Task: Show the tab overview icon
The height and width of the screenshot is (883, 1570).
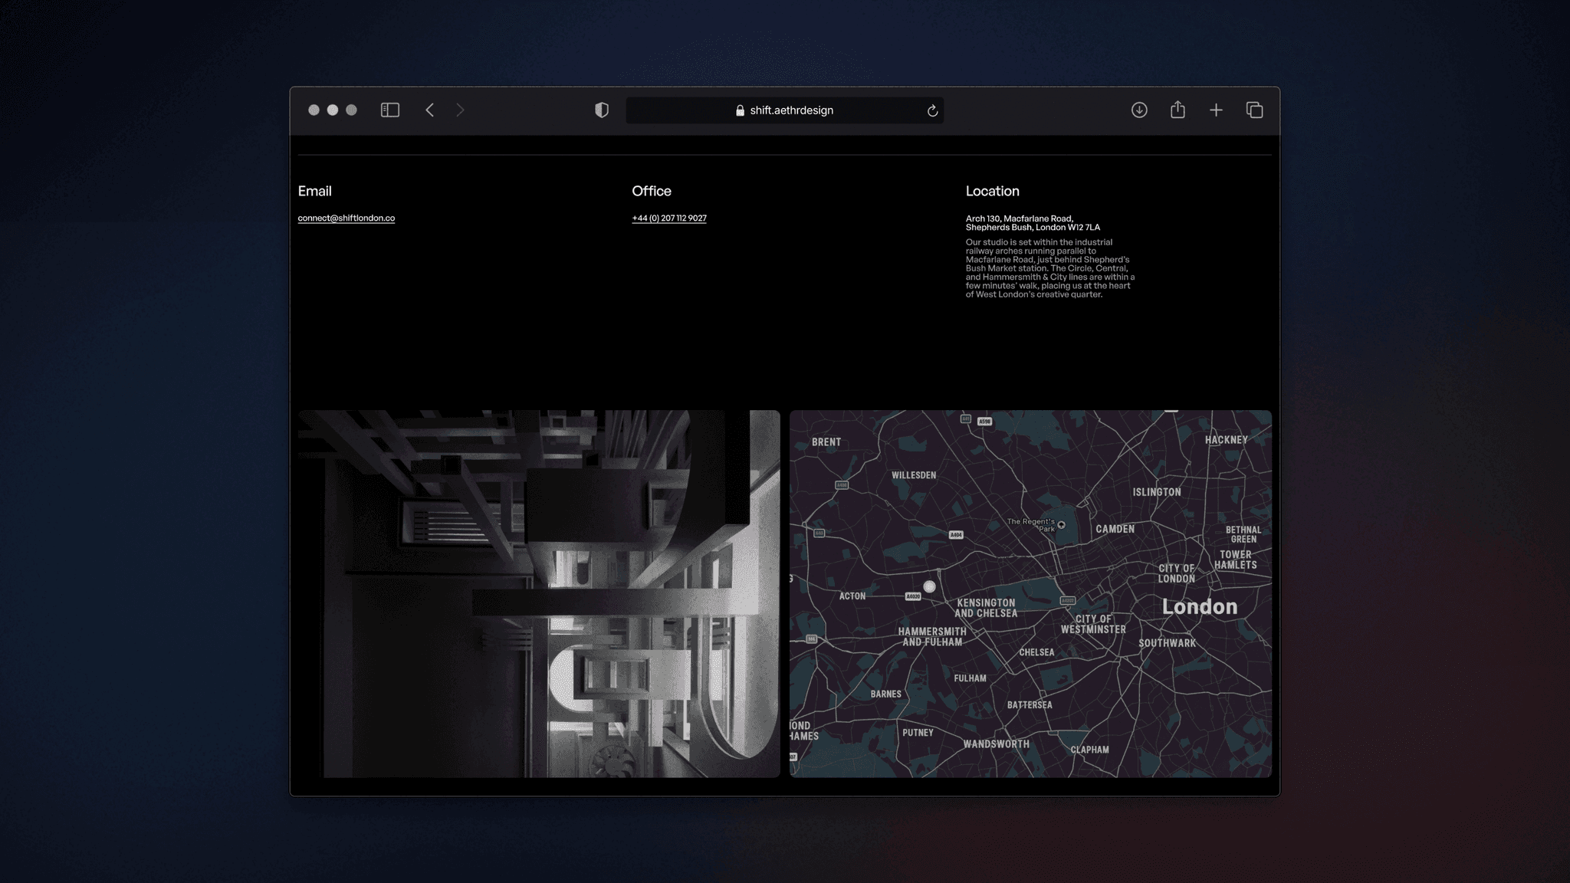Action: (x=1254, y=110)
